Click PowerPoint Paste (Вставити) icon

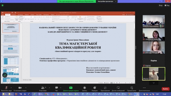[x=3, y=18]
